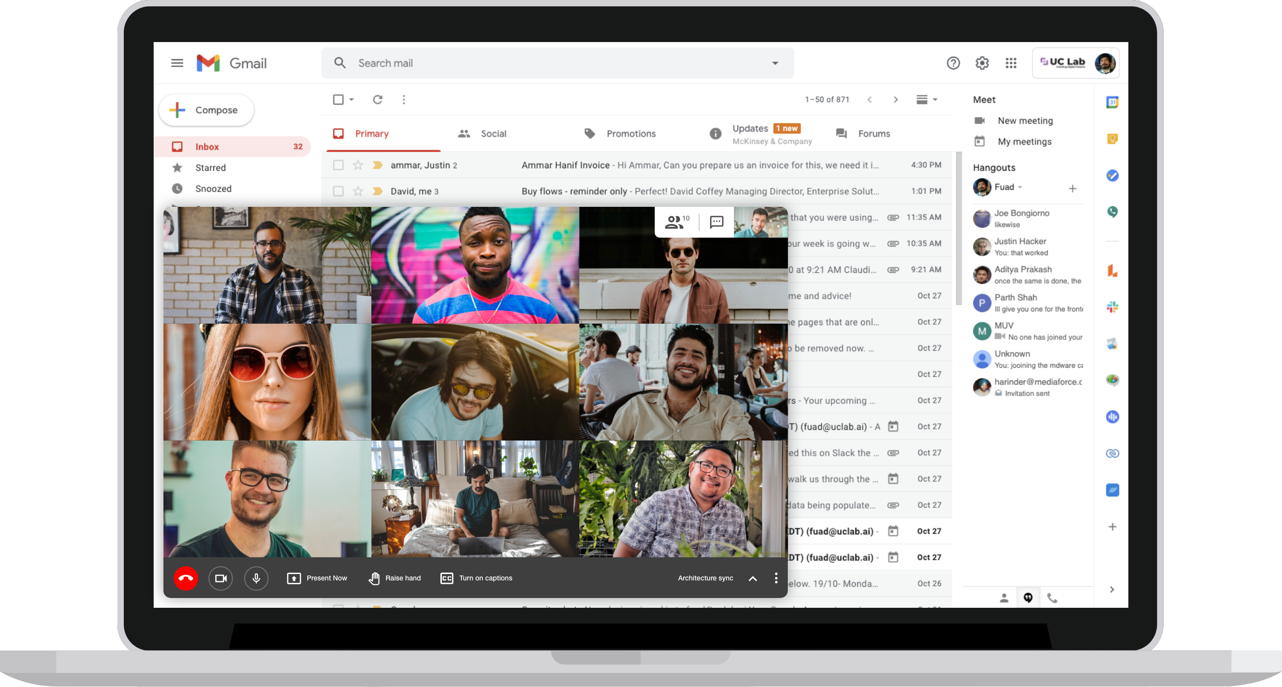Compose a new email

click(x=206, y=110)
